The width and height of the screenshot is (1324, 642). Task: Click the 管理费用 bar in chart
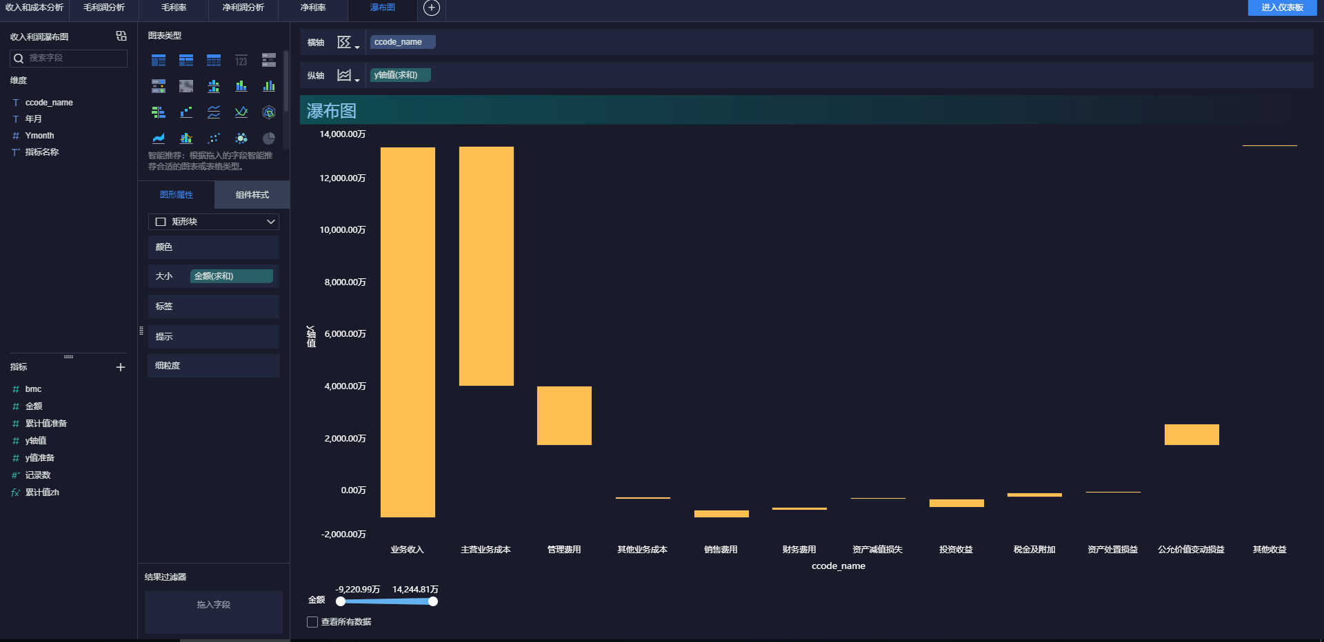pos(564,415)
